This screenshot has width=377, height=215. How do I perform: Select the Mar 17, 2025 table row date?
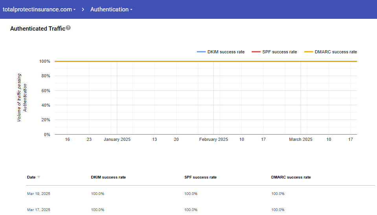point(39,210)
